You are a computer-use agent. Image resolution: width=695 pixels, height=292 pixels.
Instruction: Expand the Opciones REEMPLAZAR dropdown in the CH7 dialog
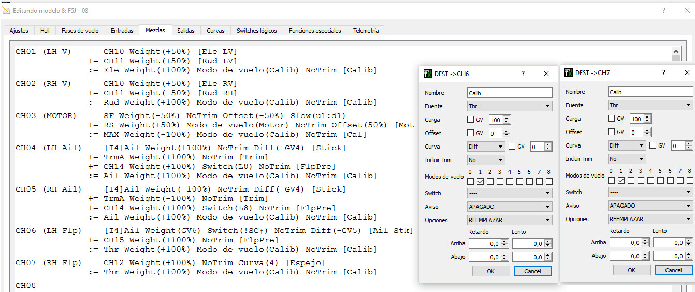pos(650,219)
